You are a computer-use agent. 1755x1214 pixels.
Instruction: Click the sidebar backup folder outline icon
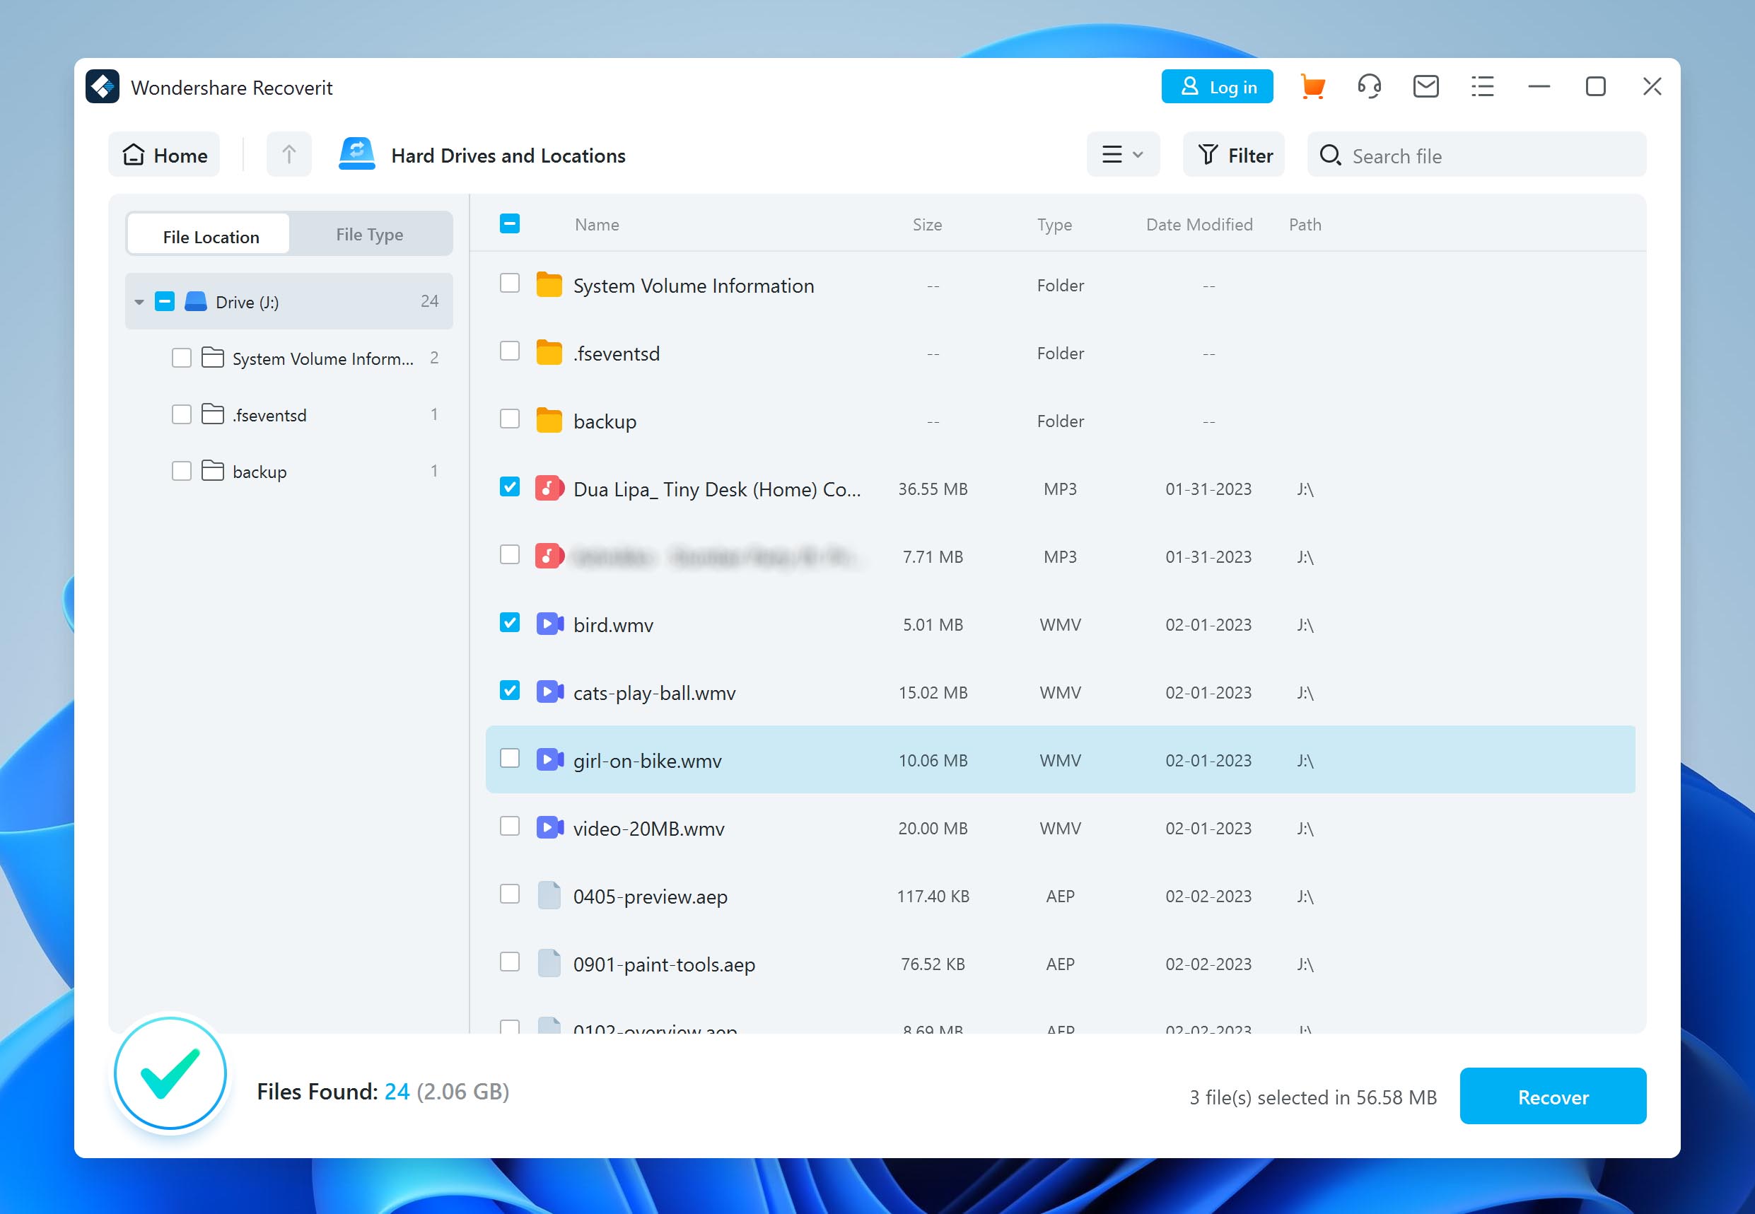pos(212,471)
